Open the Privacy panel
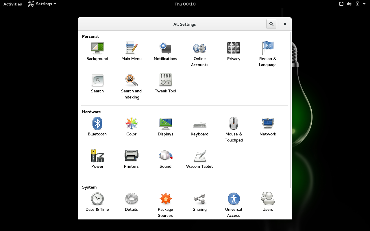This screenshot has width=370, height=231. 234,49
